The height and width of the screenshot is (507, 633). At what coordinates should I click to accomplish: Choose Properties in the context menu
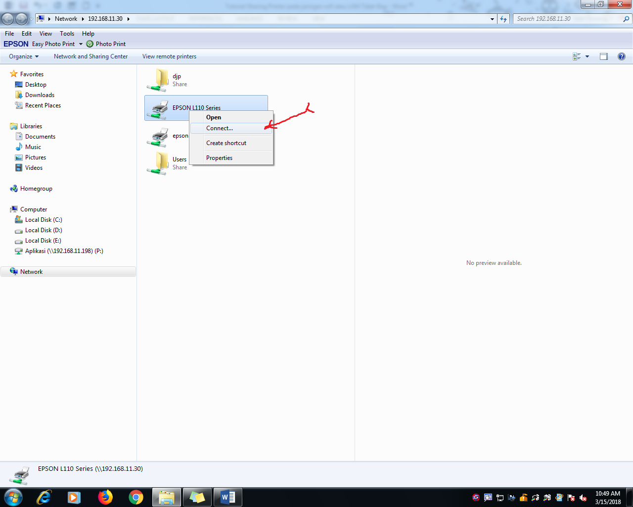coord(231,158)
